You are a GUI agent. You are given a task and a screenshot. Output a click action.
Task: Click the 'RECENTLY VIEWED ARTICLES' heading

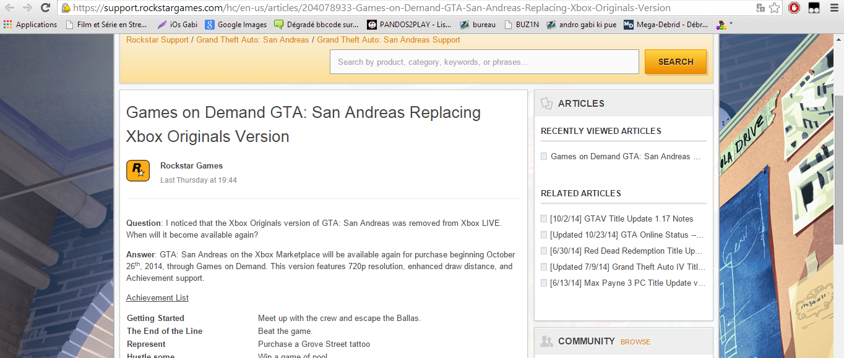(601, 131)
